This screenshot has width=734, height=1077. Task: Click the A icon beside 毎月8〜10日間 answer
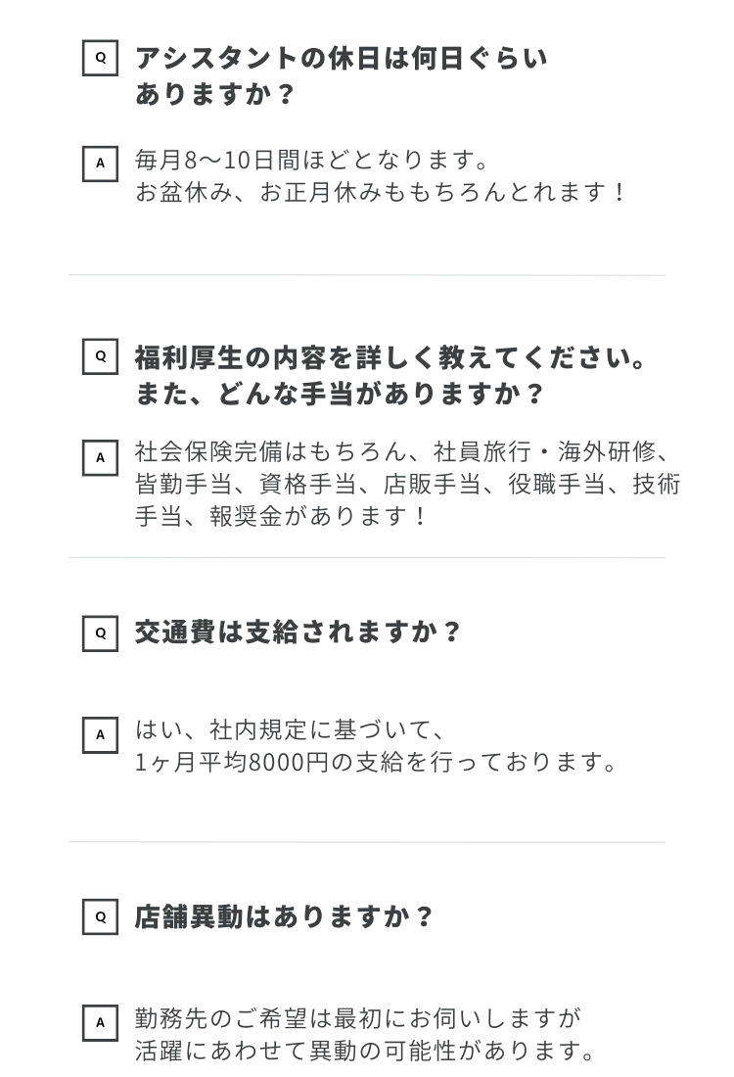pyautogui.click(x=100, y=164)
